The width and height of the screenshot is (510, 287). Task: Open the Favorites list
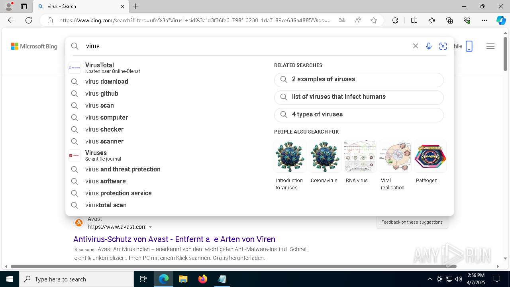coord(432,20)
